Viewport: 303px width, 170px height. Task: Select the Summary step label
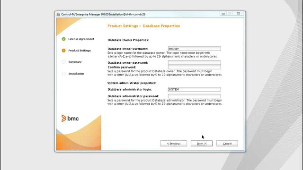[75, 62]
